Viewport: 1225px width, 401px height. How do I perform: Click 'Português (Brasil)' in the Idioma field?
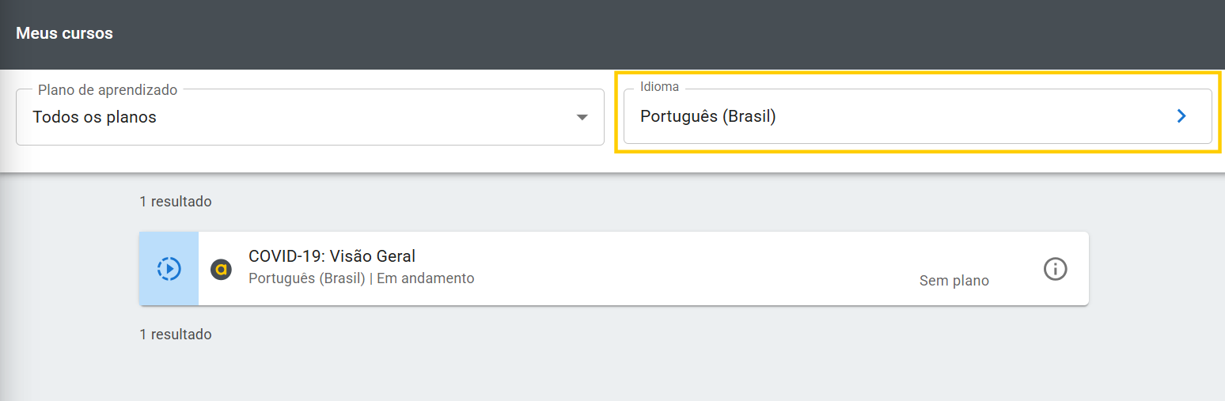pos(707,116)
